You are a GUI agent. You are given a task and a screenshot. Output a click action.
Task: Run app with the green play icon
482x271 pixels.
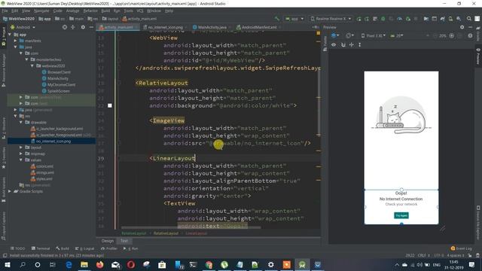(359, 19)
